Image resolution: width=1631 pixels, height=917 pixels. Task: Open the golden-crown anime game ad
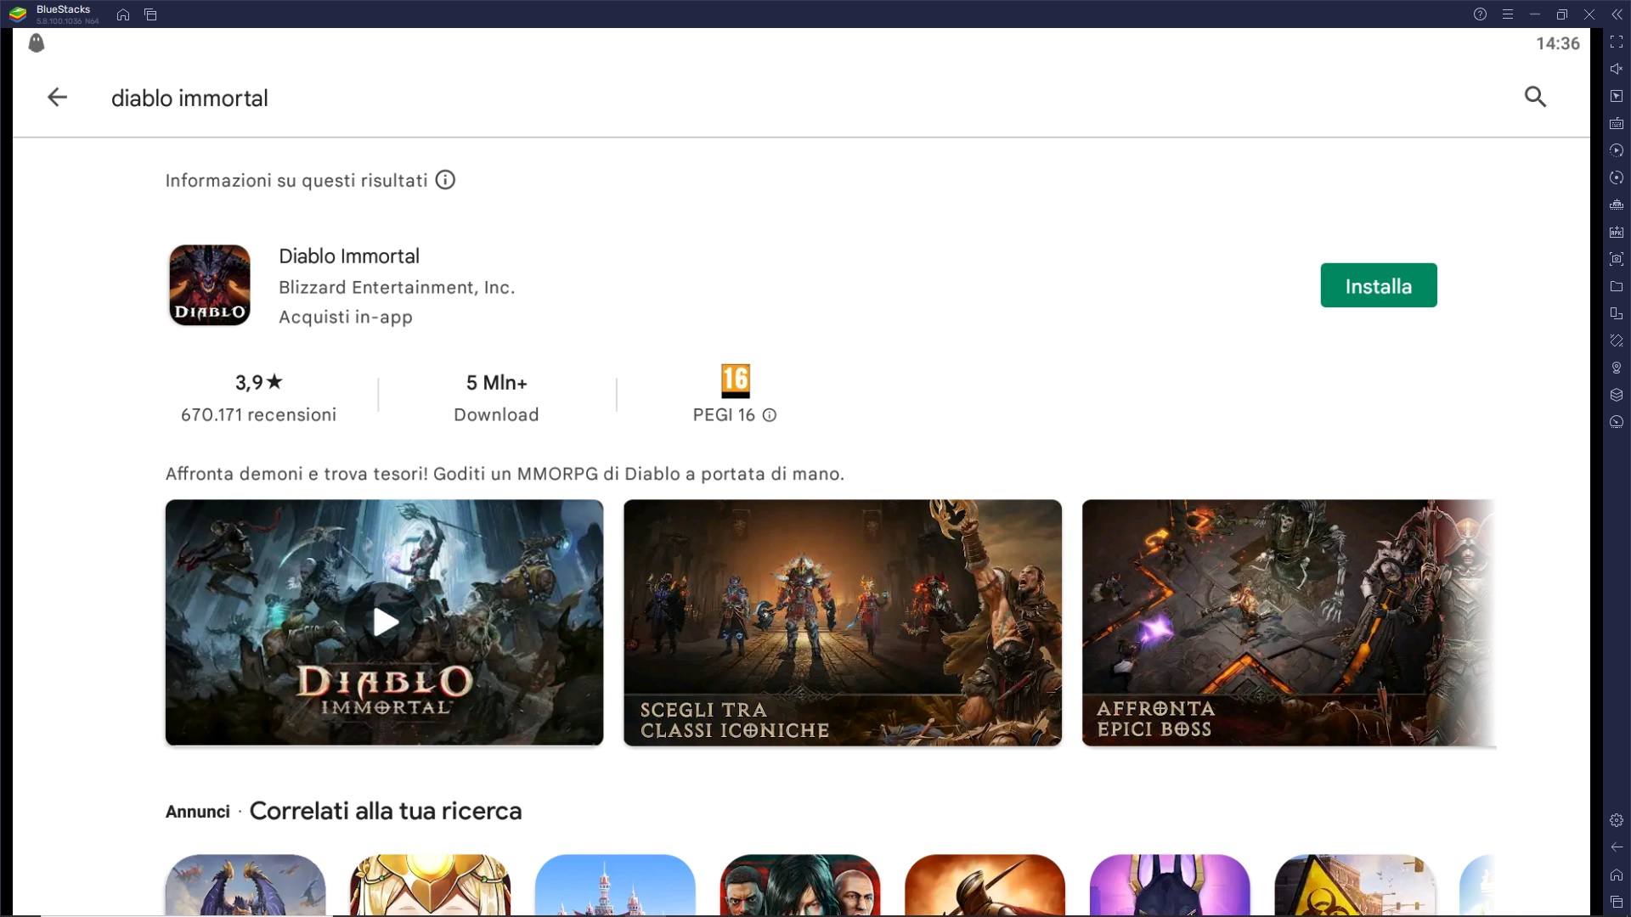coord(431,885)
